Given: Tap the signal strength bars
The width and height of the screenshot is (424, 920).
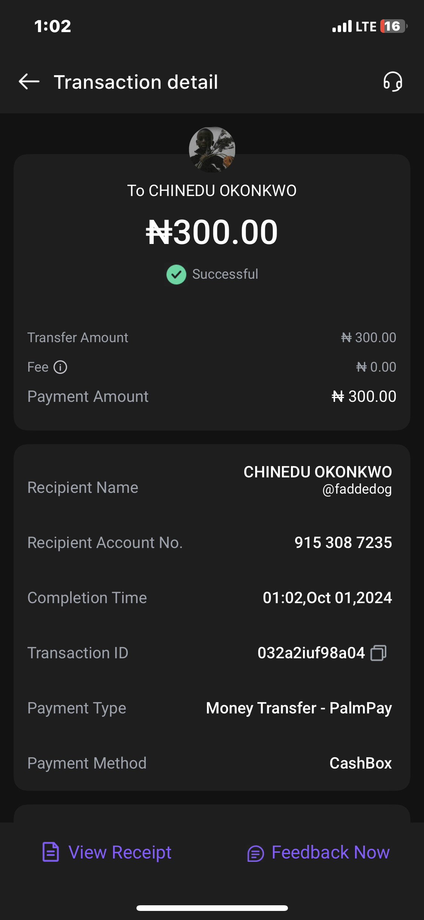Looking at the screenshot, I should 342,26.
